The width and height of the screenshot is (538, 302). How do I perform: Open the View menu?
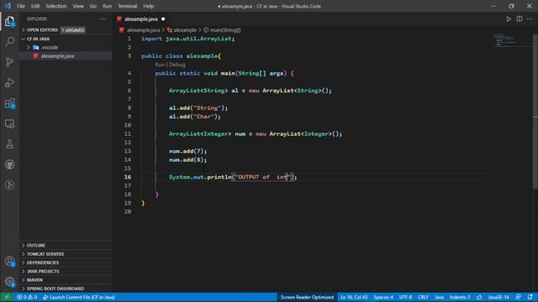pyautogui.click(x=78, y=6)
